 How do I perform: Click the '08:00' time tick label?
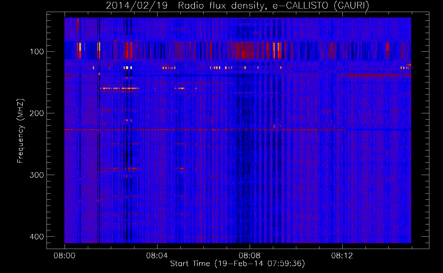[64, 256]
